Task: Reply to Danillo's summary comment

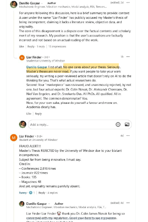Action: [31, 47]
